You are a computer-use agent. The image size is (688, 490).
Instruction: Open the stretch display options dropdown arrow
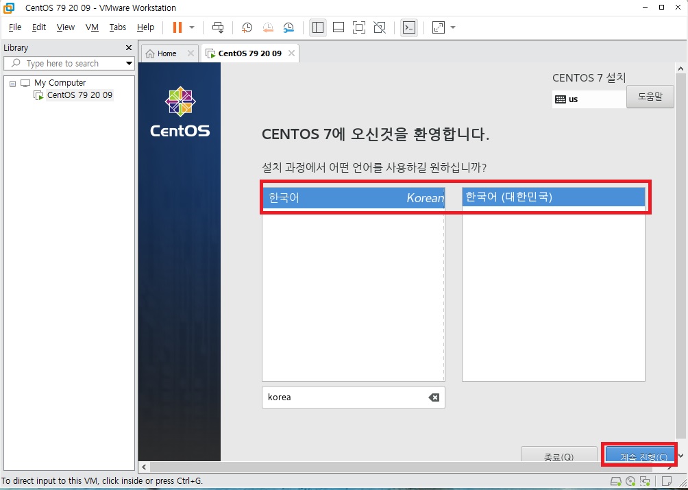coord(453,27)
